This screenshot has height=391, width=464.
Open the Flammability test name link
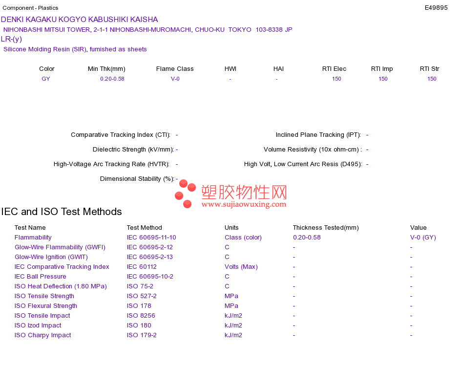coord(33,237)
